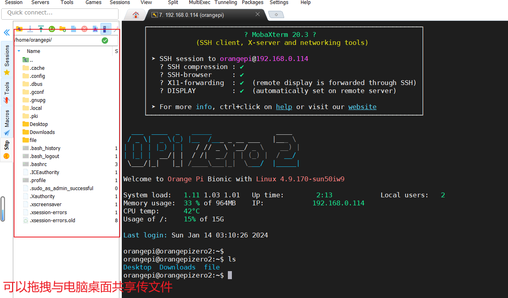Toggle the follow terminal folder button

pyautogui.click(x=106, y=29)
